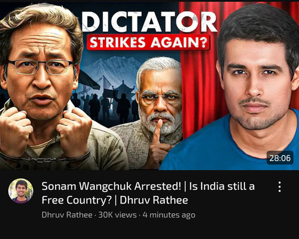Click the Dhruv Rathee channel avatar
This screenshot has width=299, height=239.
21,191
